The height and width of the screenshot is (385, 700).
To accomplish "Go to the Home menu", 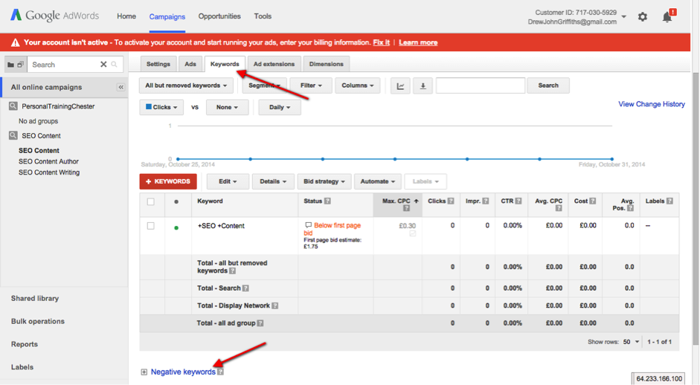I will [x=126, y=16].
